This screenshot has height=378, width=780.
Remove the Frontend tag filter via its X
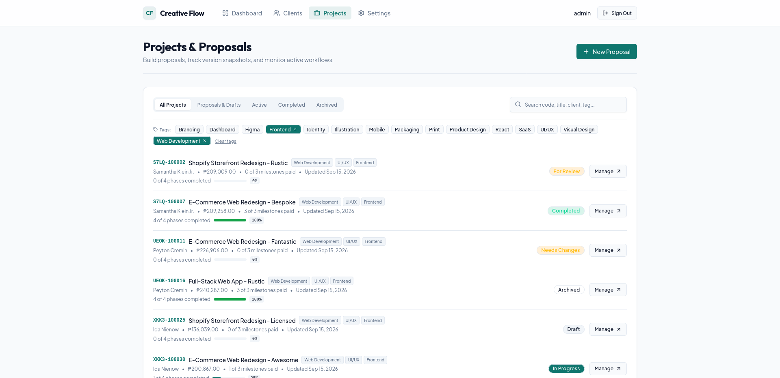pos(295,129)
